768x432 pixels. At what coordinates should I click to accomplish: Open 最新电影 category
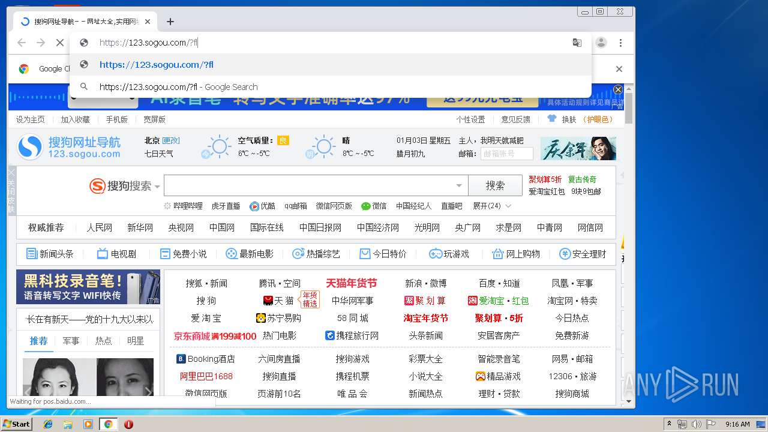(x=249, y=254)
